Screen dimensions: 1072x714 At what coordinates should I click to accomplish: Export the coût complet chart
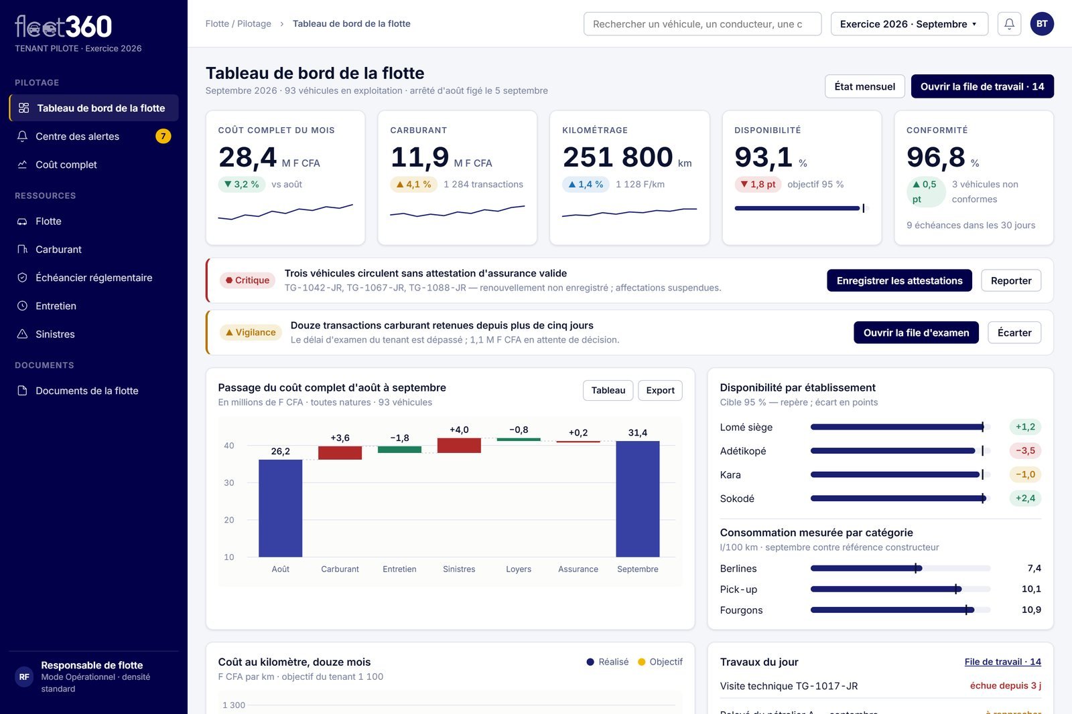(660, 390)
